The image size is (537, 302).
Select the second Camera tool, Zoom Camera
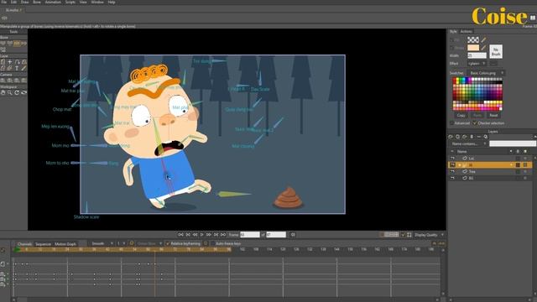tap(10, 81)
